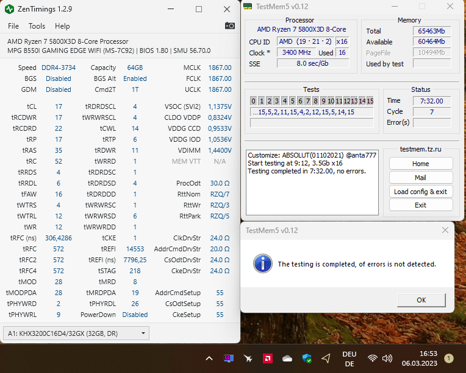The image size is (466, 373).
Task: Click the Total memory 65463Mb field
Action: pos(431,31)
